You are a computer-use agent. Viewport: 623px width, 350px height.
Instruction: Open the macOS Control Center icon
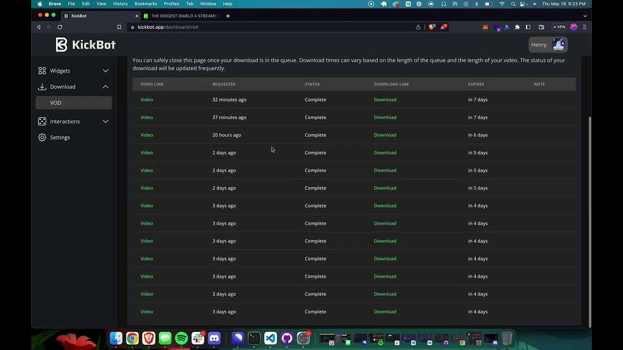point(523,4)
